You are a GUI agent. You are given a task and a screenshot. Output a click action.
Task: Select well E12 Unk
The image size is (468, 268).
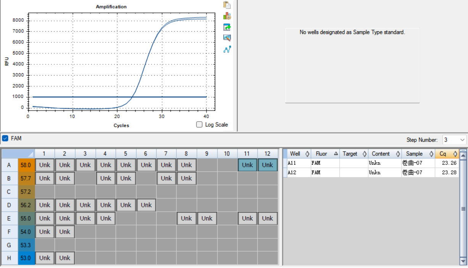(268, 218)
